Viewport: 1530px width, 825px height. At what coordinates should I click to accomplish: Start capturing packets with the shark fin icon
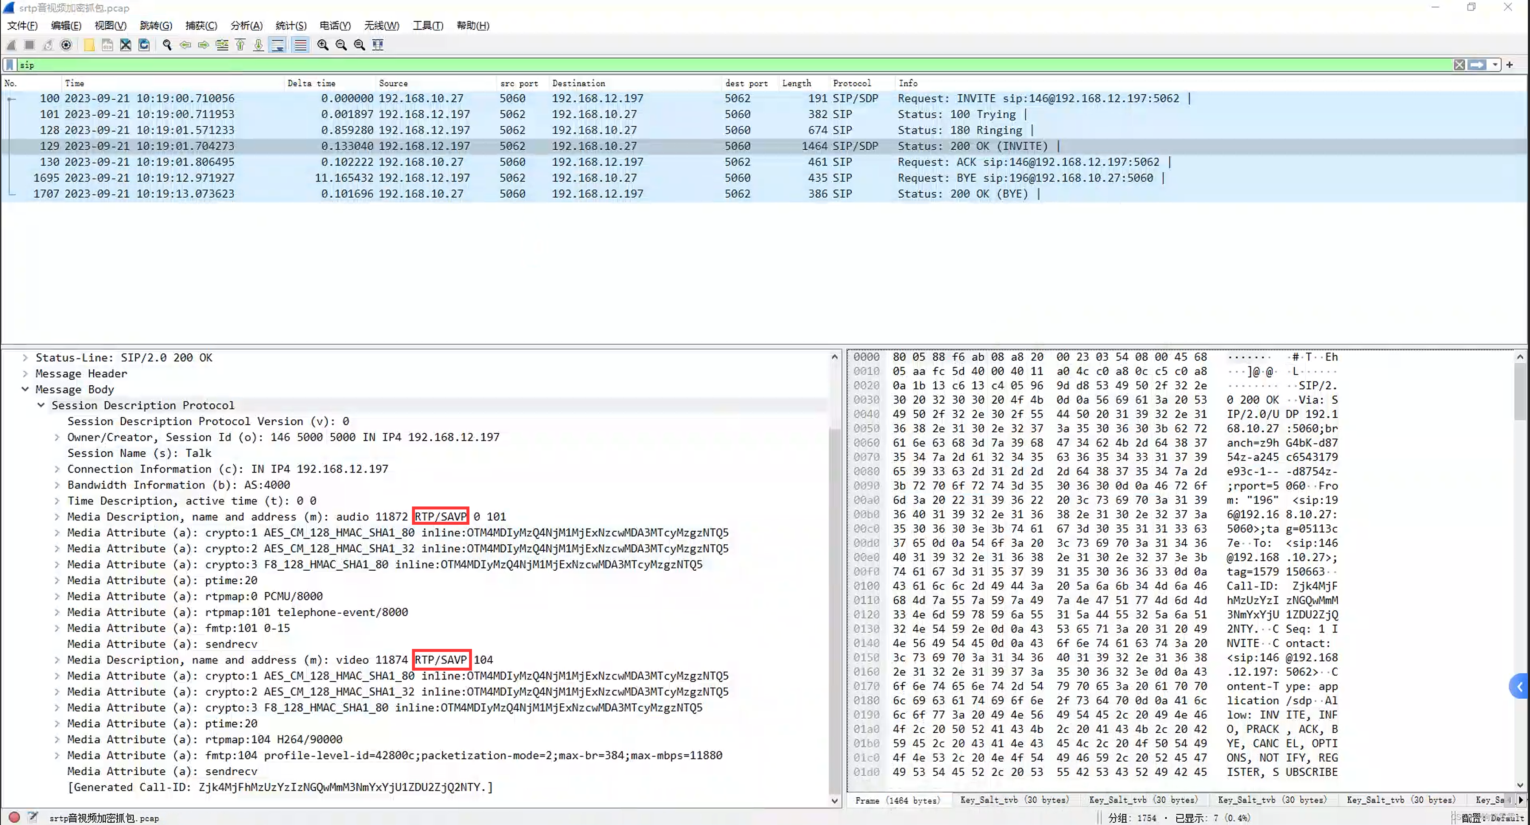[x=11, y=45]
